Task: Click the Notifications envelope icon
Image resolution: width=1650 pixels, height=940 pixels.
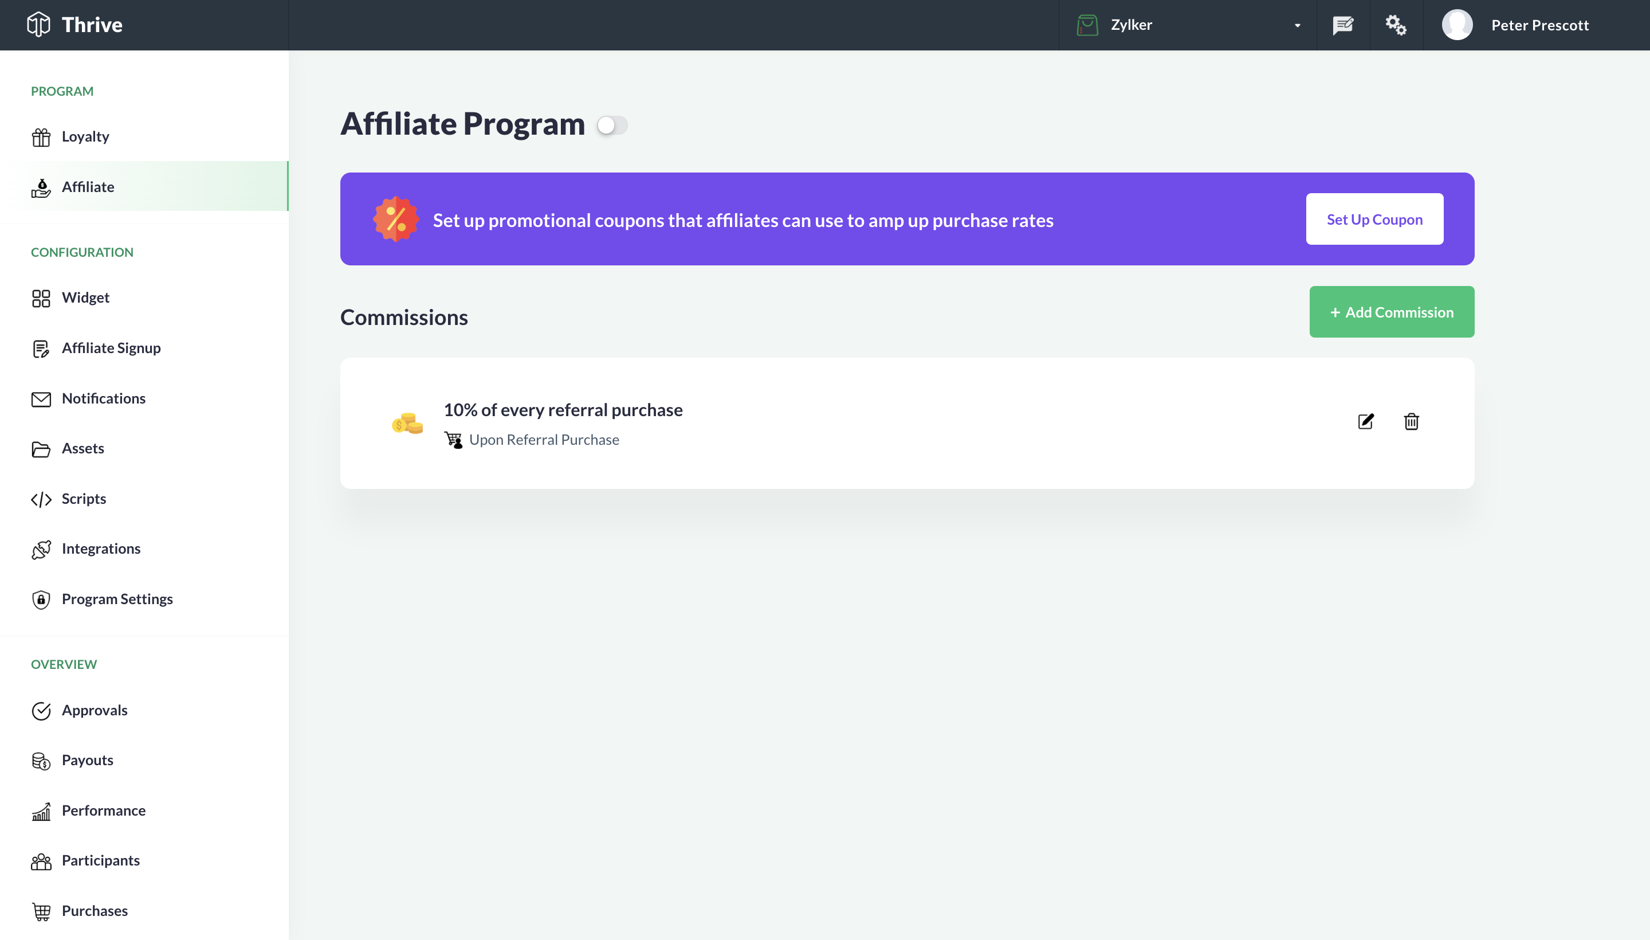Action: tap(41, 398)
